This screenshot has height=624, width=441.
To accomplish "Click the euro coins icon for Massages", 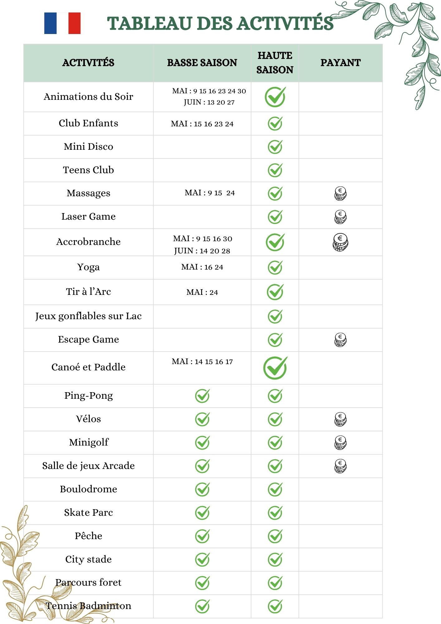I will point(340,193).
